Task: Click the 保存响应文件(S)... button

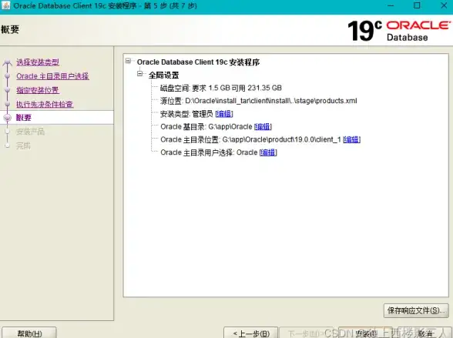Action: click(416, 310)
